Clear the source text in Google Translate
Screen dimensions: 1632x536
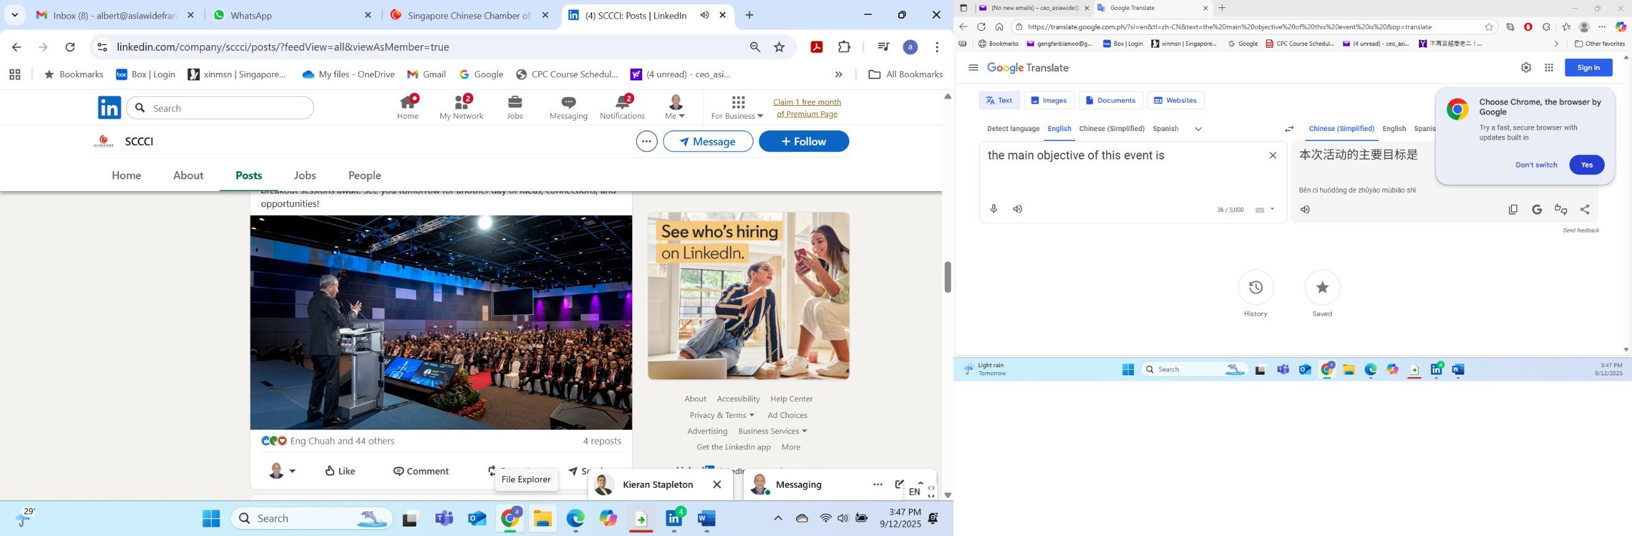tap(1273, 156)
